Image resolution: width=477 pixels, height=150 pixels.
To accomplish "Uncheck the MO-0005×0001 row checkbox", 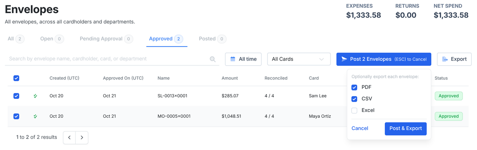I will pos(16,116).
